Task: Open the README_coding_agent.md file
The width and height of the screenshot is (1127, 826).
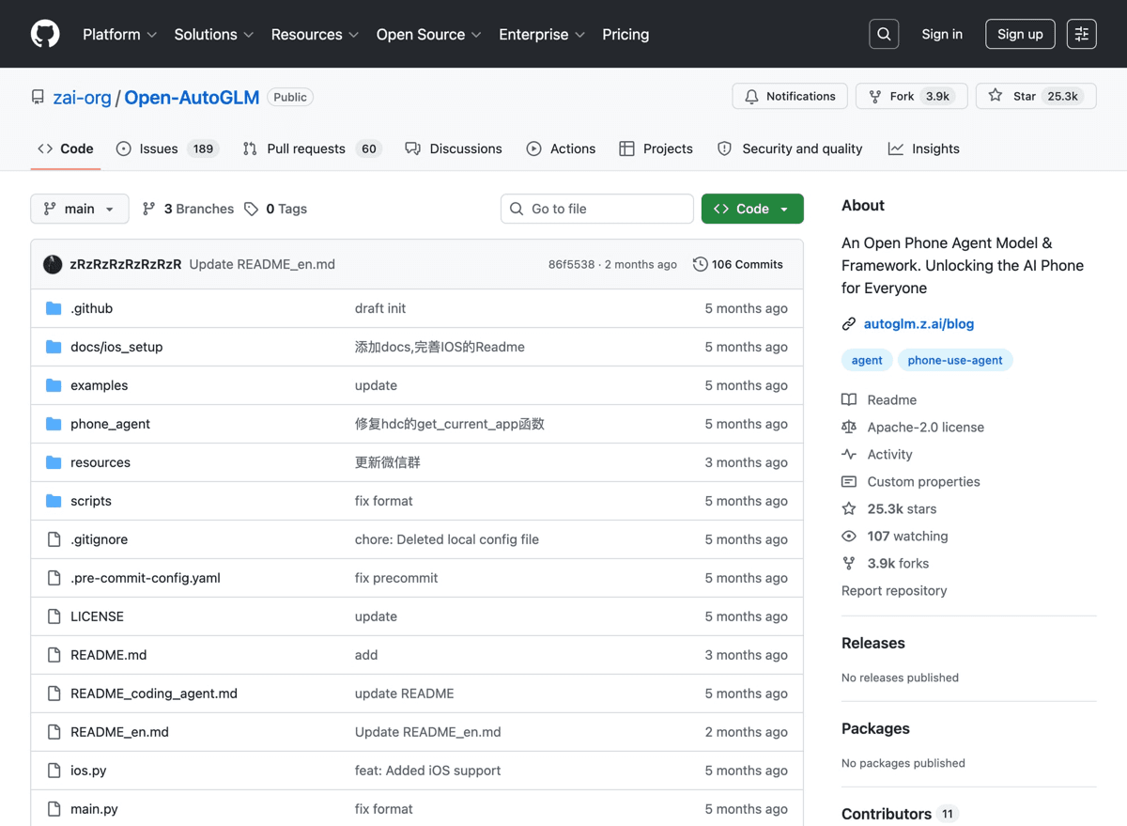Action: (154, 694)
